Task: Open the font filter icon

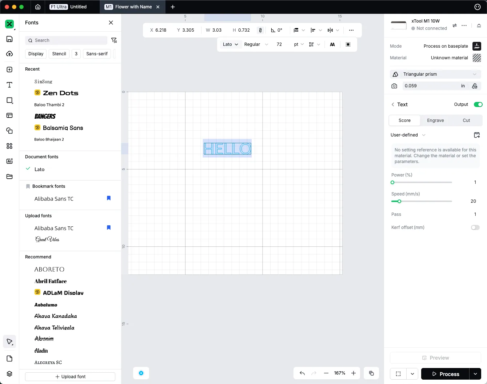Action: pos(114,40)
